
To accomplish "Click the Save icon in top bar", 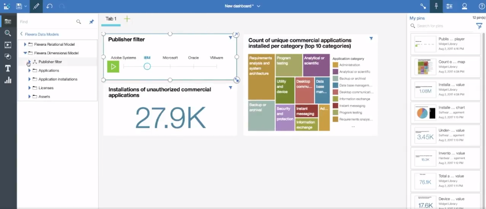I will pyautogui.click(x=19, y=6).
